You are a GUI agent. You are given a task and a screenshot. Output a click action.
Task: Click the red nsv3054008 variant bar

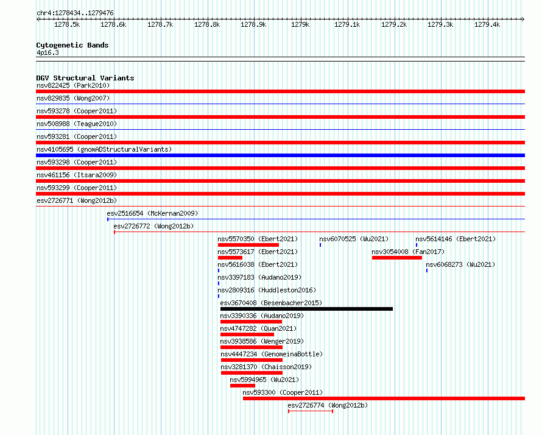pos(397,258)
